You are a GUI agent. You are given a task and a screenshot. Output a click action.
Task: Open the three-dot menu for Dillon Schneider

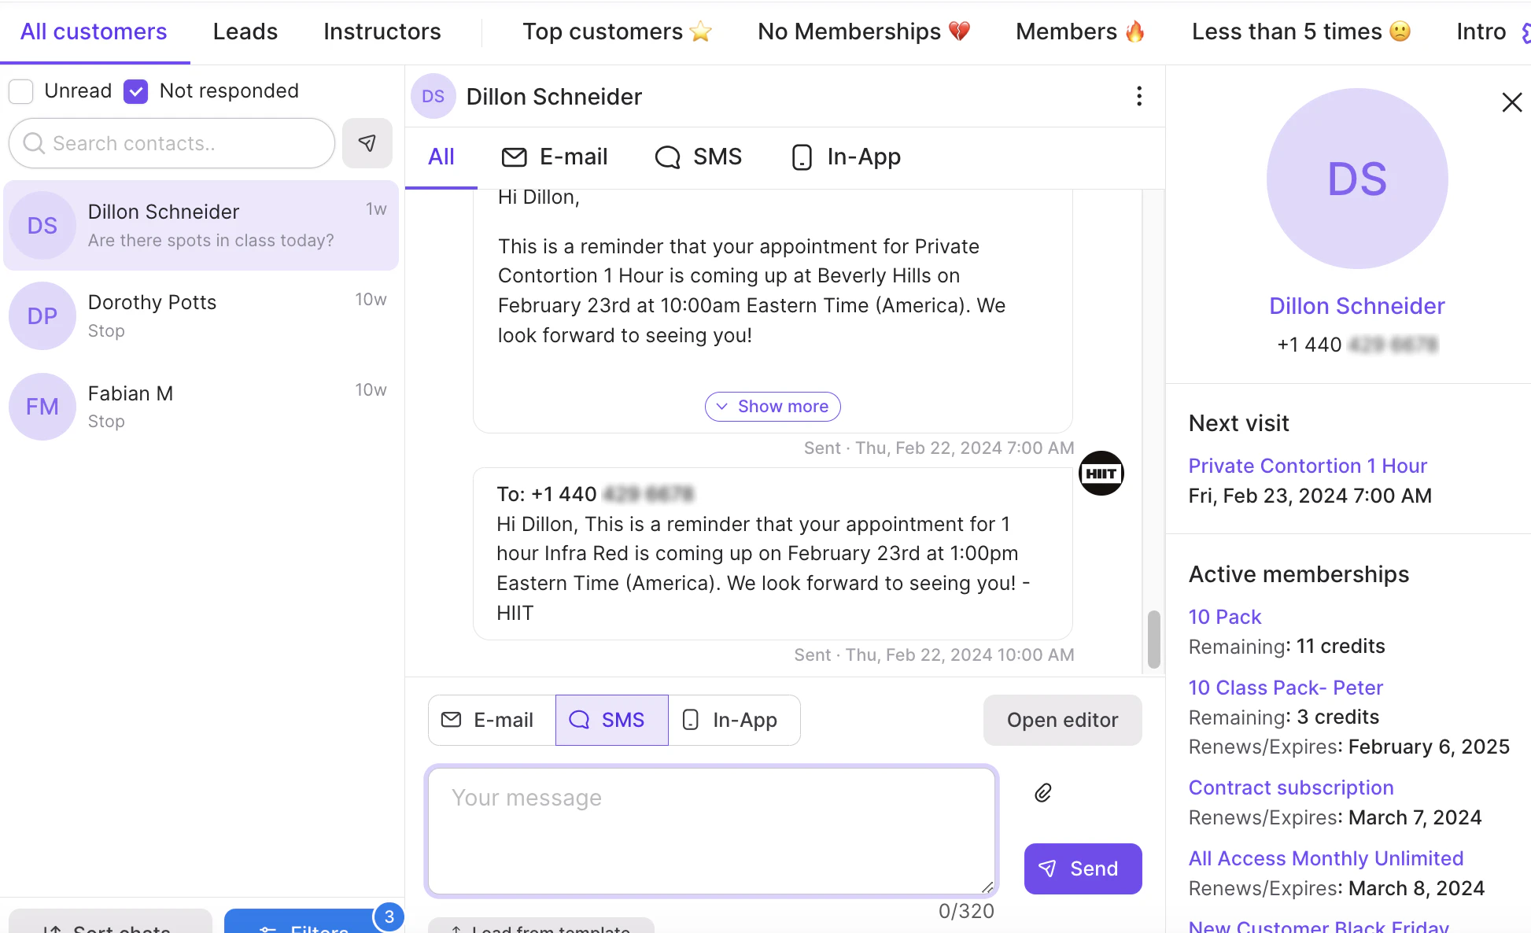click(x=1138, y=96)
